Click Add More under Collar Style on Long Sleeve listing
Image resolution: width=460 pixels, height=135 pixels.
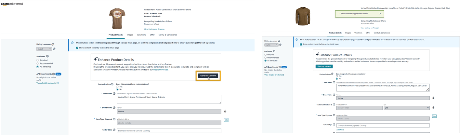point(340,129)
